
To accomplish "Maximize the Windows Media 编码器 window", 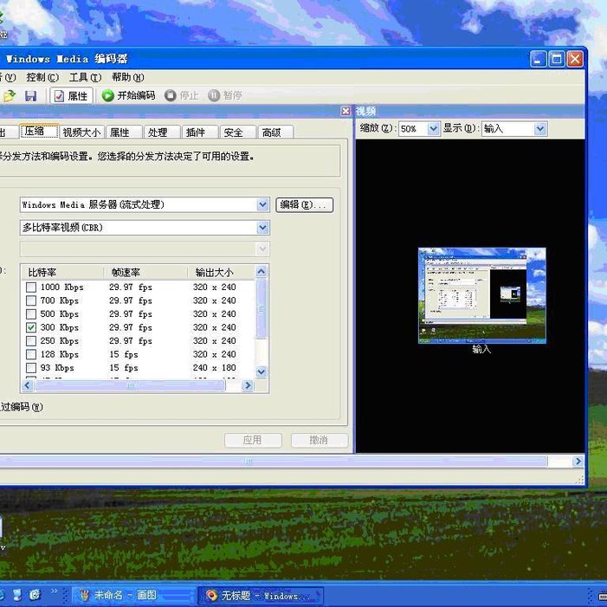I will (x=557, y=59).
